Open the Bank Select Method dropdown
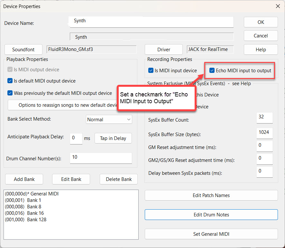Viewport: 285px width, 248px height. tap(109, 119)
